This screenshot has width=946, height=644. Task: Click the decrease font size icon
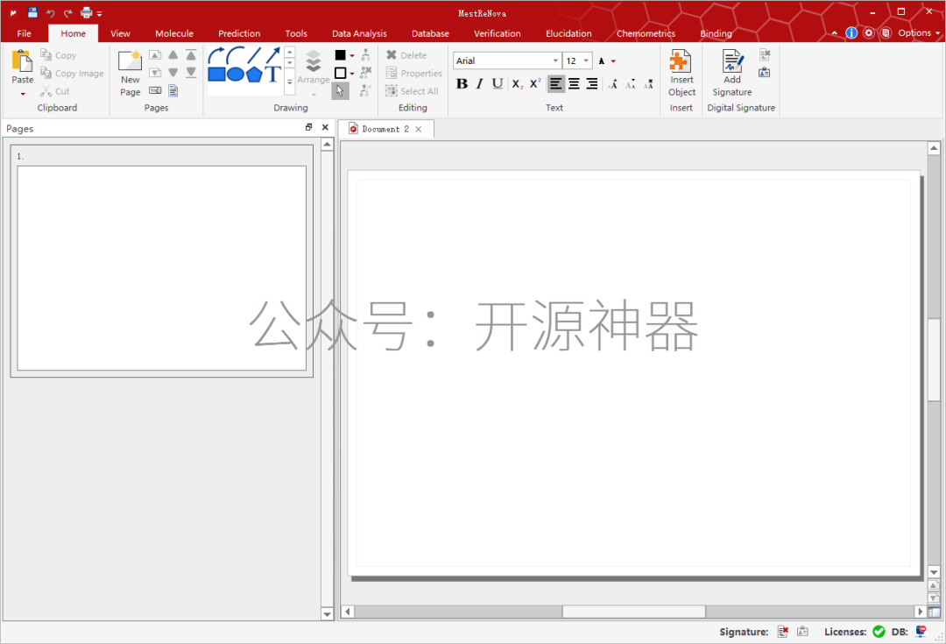click(631, 84)
